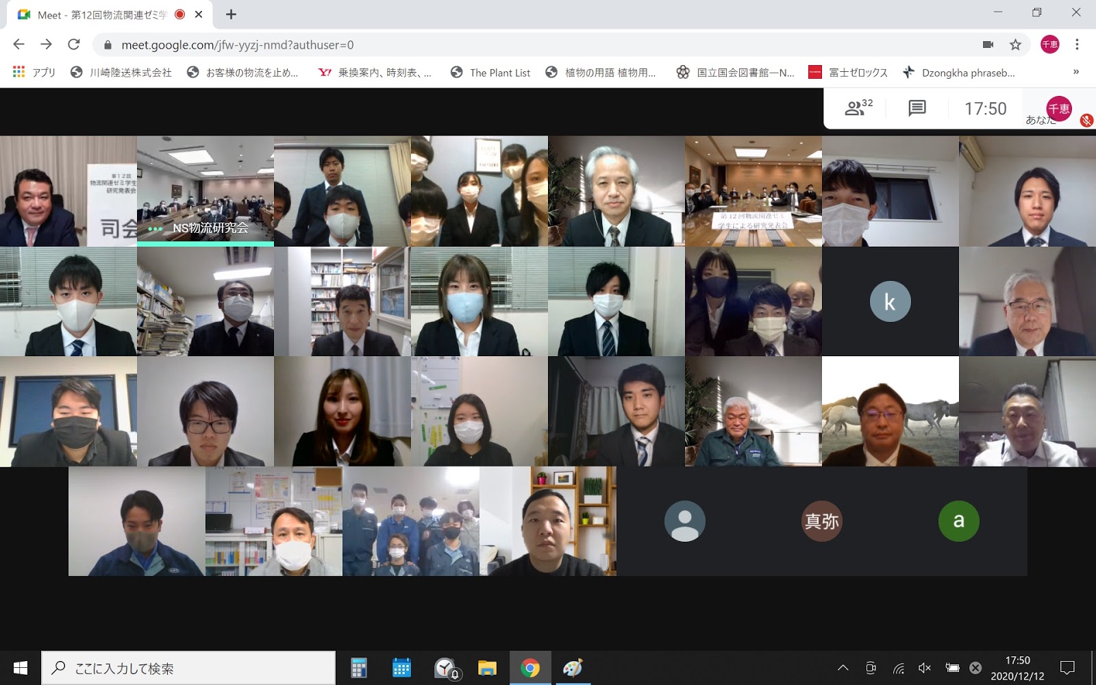1096x685 pixels.
Task: Bookmark this page with the star icon
Action: point(1015,45)
